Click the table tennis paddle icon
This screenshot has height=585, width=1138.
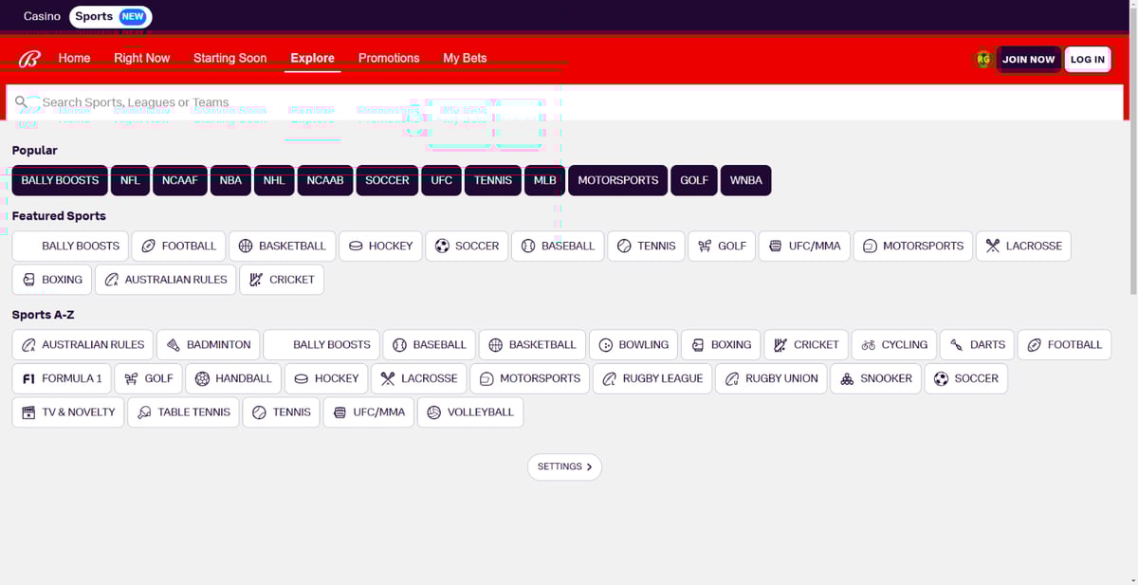pos(144,413)
